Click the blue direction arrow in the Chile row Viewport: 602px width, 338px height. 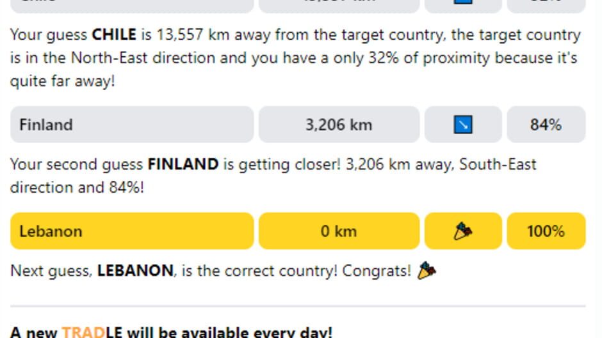coord(462,3)
